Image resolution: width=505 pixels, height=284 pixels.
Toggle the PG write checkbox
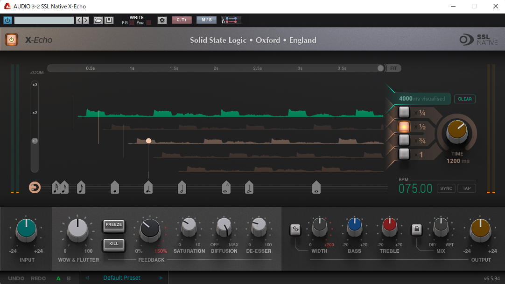pyautogui.click(x=132, y=23)
